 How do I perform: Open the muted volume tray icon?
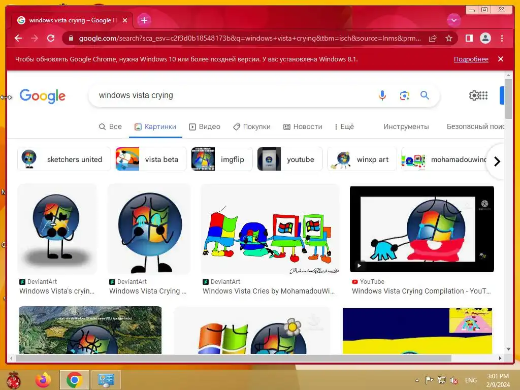[453, 380]
